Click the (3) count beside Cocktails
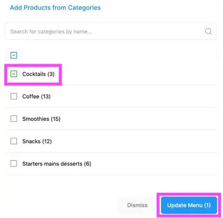Image resolution: width=223 pixels, height=218 pixels. coord(51,74)
